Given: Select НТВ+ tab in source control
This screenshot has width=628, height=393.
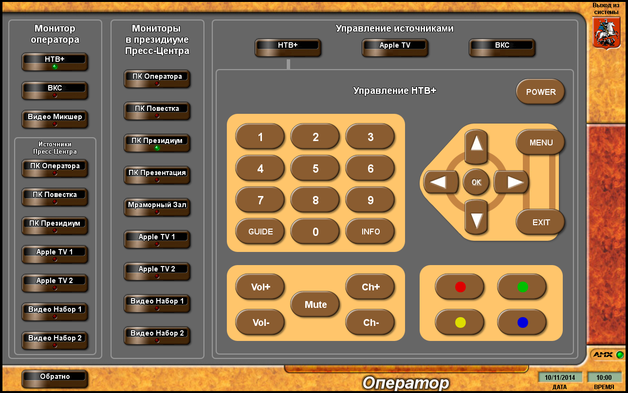Looking at the screenshot, I should (x=288, y=47).
